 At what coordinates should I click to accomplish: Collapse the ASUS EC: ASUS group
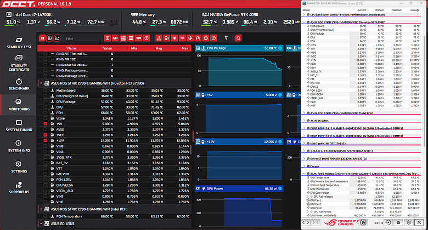(x=41, y=223)
